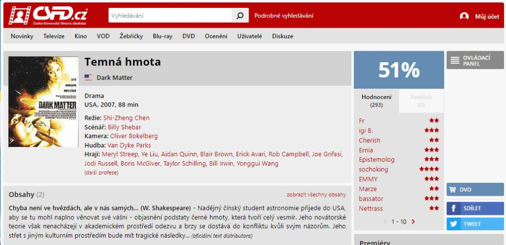Click zobrazit všechny obsahy link
Image resolution: width=506 pixels, height=245 pixels.
(316, 195)
